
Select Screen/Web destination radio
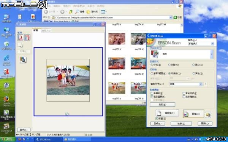[152, 73]
